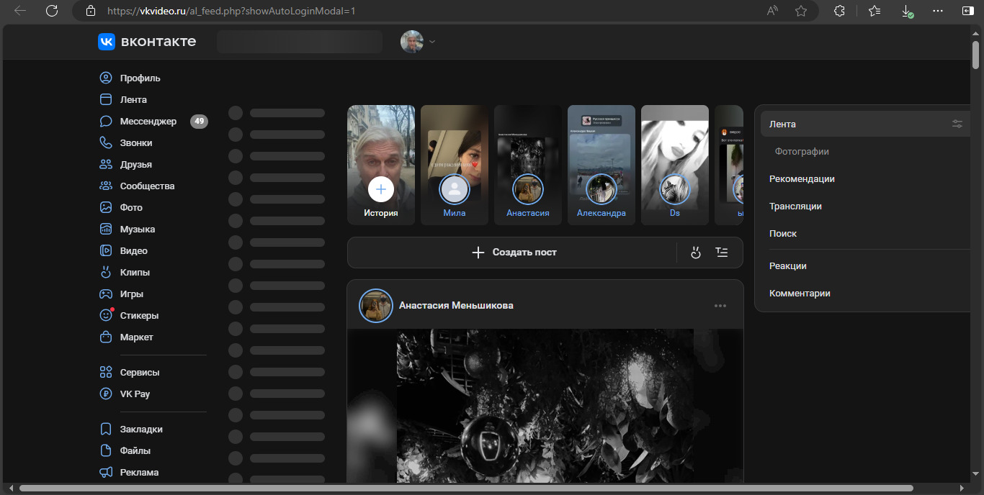Refresh the browser page

(x=51, y=11)
